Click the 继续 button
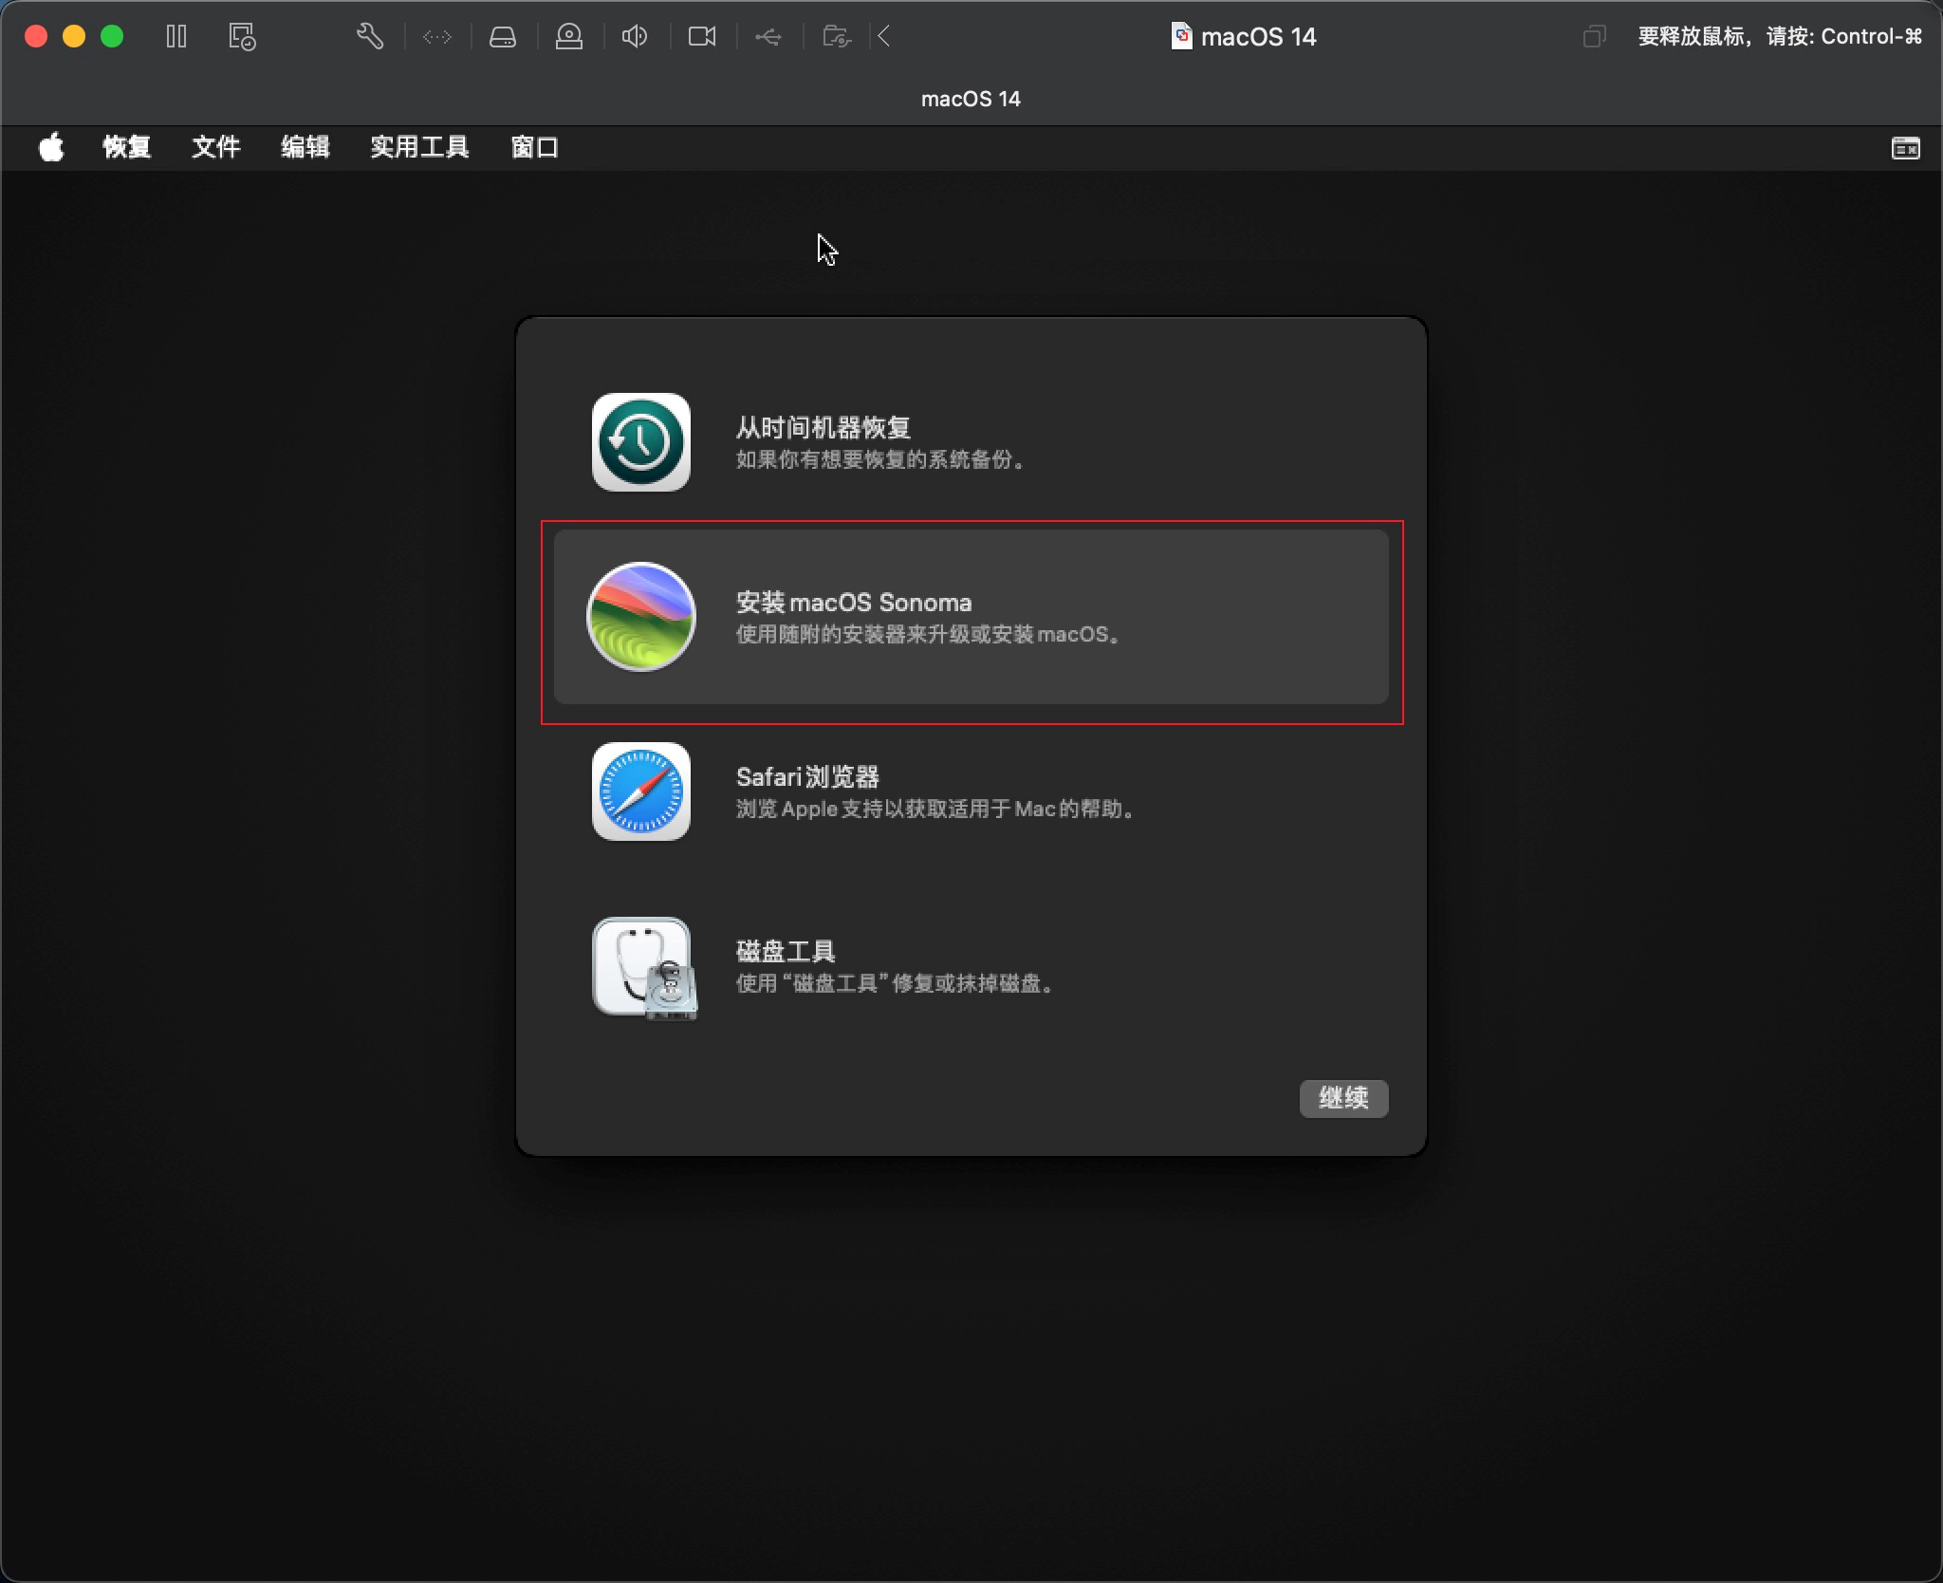1943x1583 pixels. pyautogui.click(x=1342, y=1098)
